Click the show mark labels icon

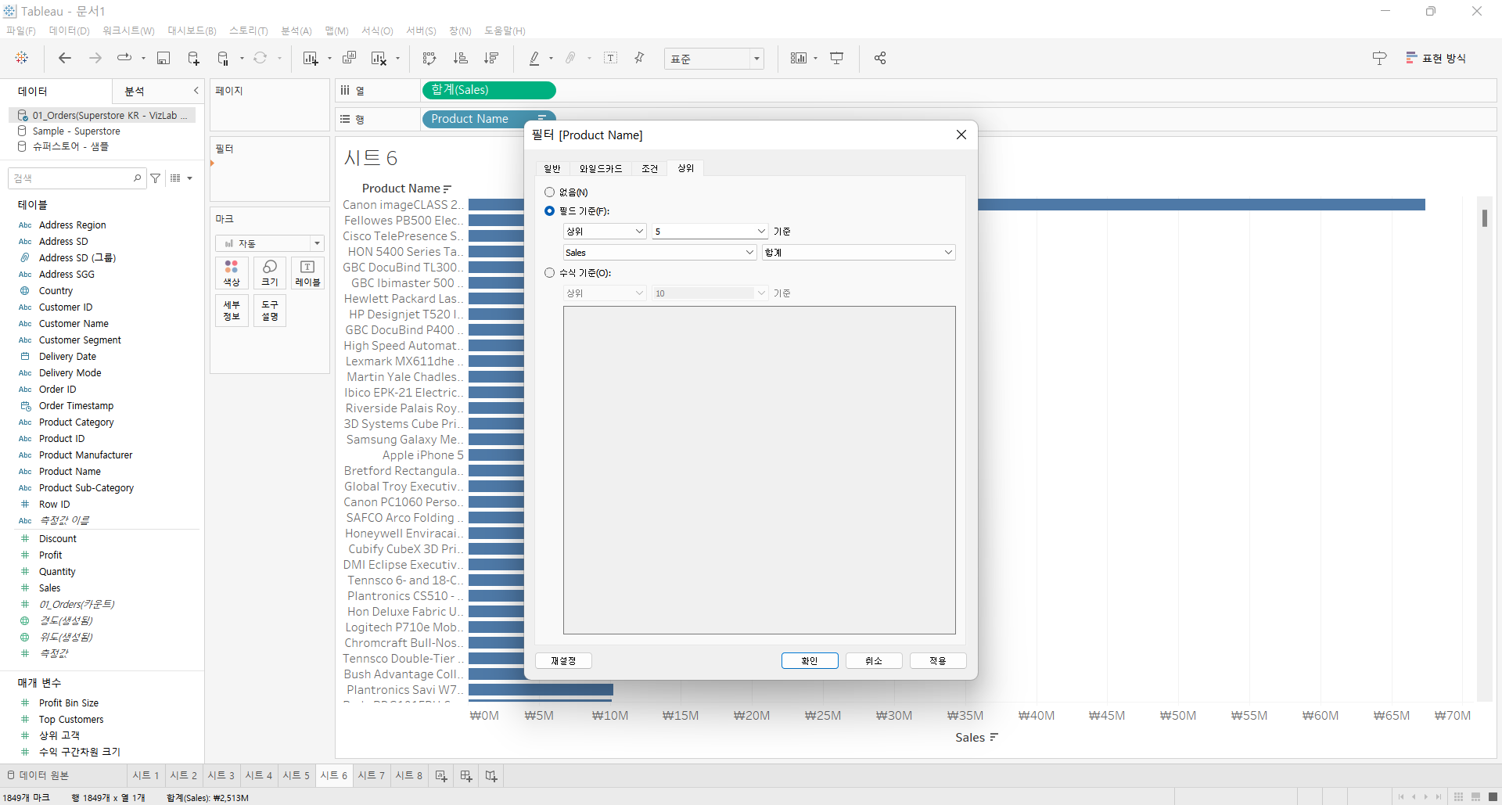(x=611, y=58)
